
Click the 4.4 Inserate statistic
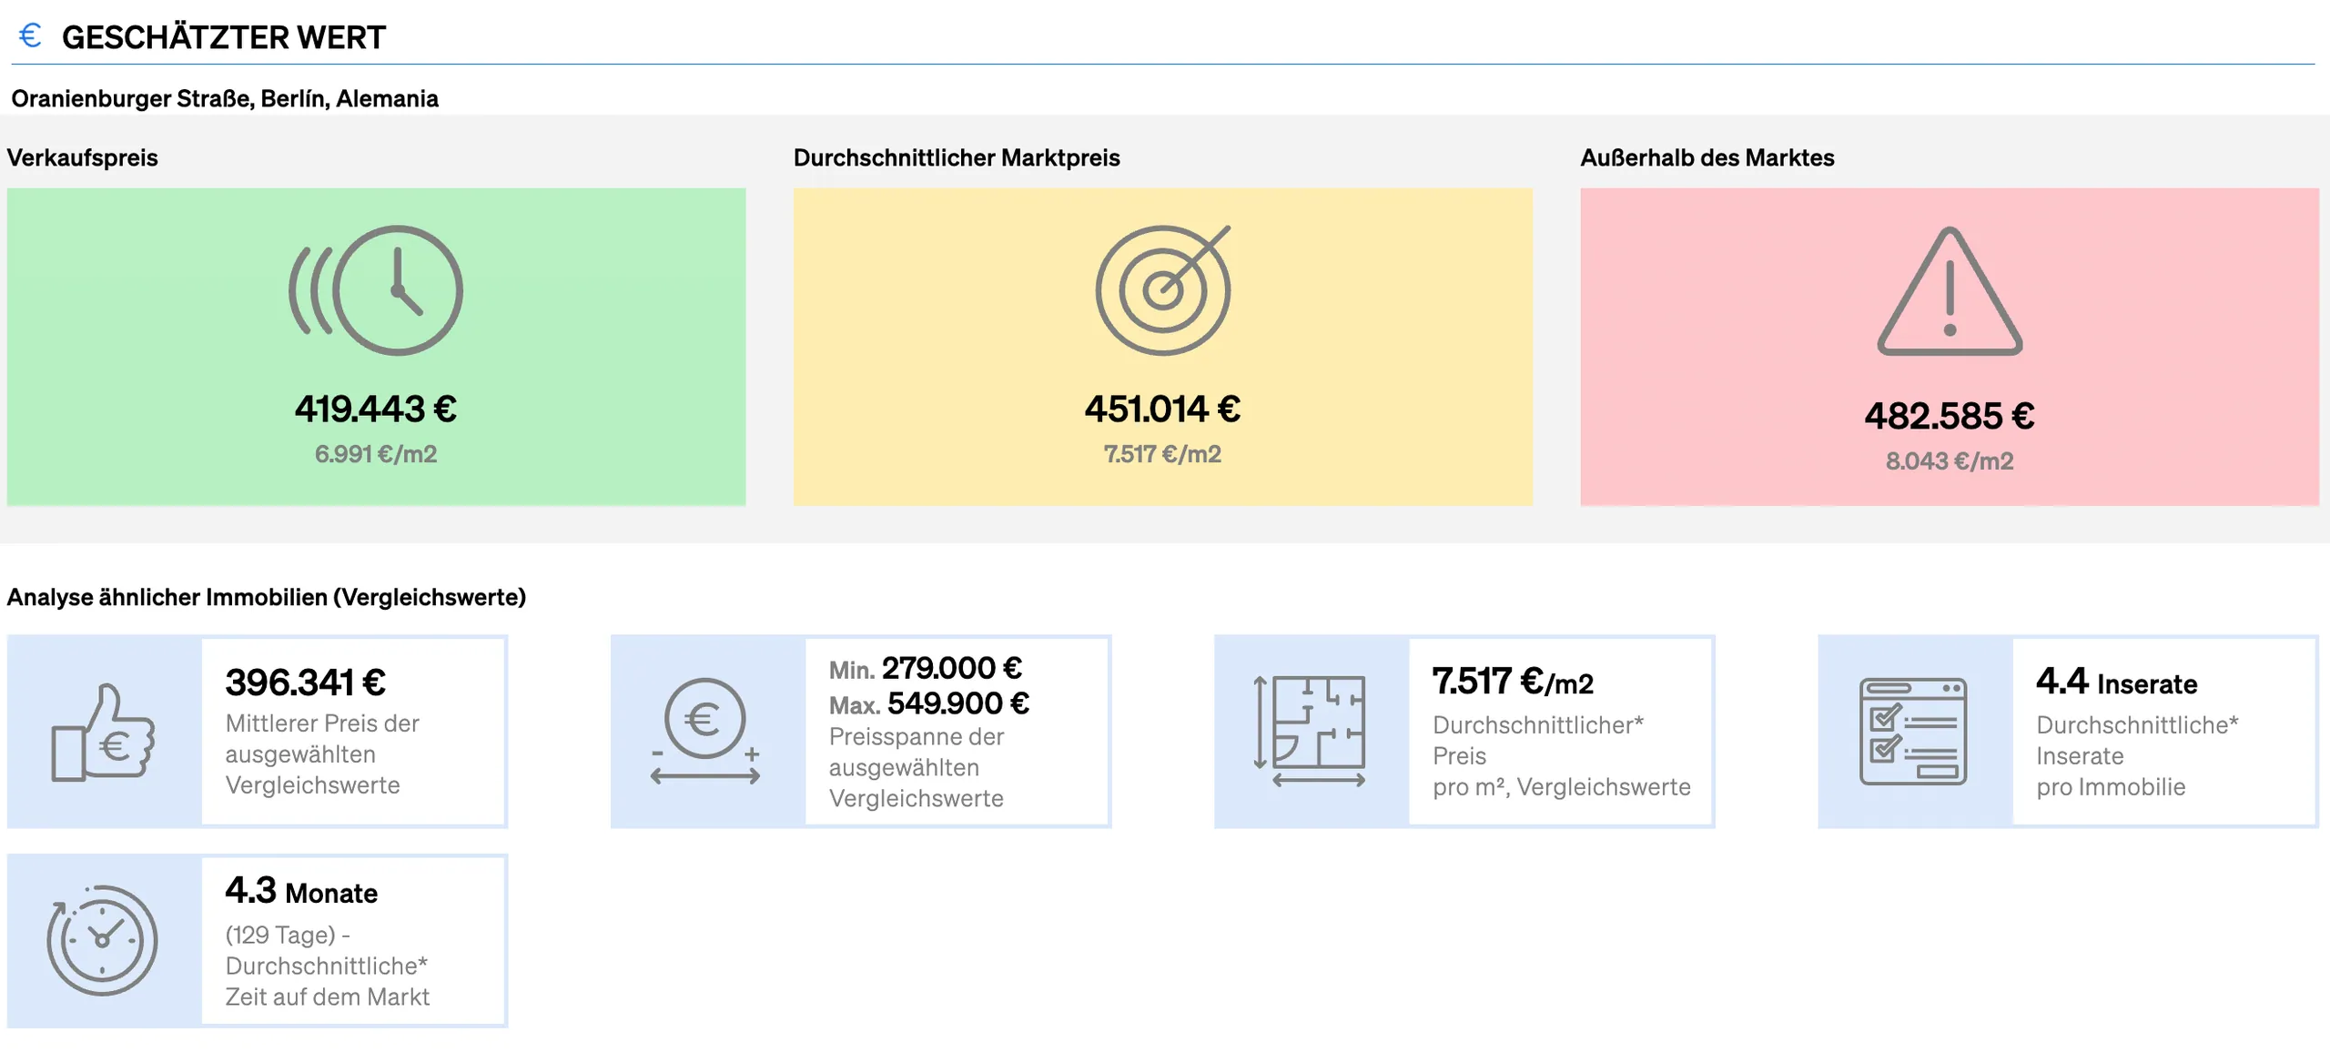(x=2117, y=682)
